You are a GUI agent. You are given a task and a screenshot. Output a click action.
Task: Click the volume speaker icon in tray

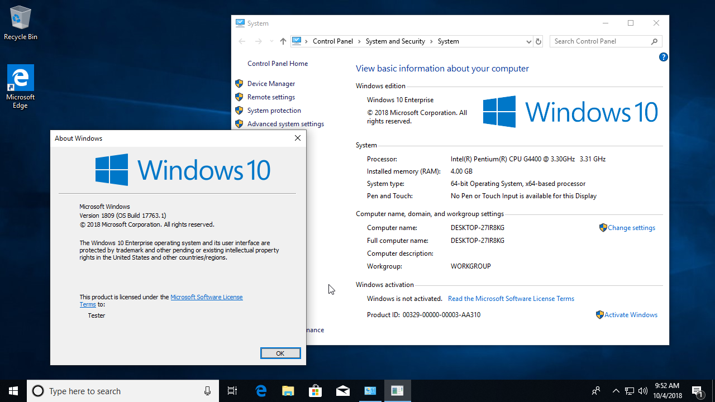(x=642, y=391)
